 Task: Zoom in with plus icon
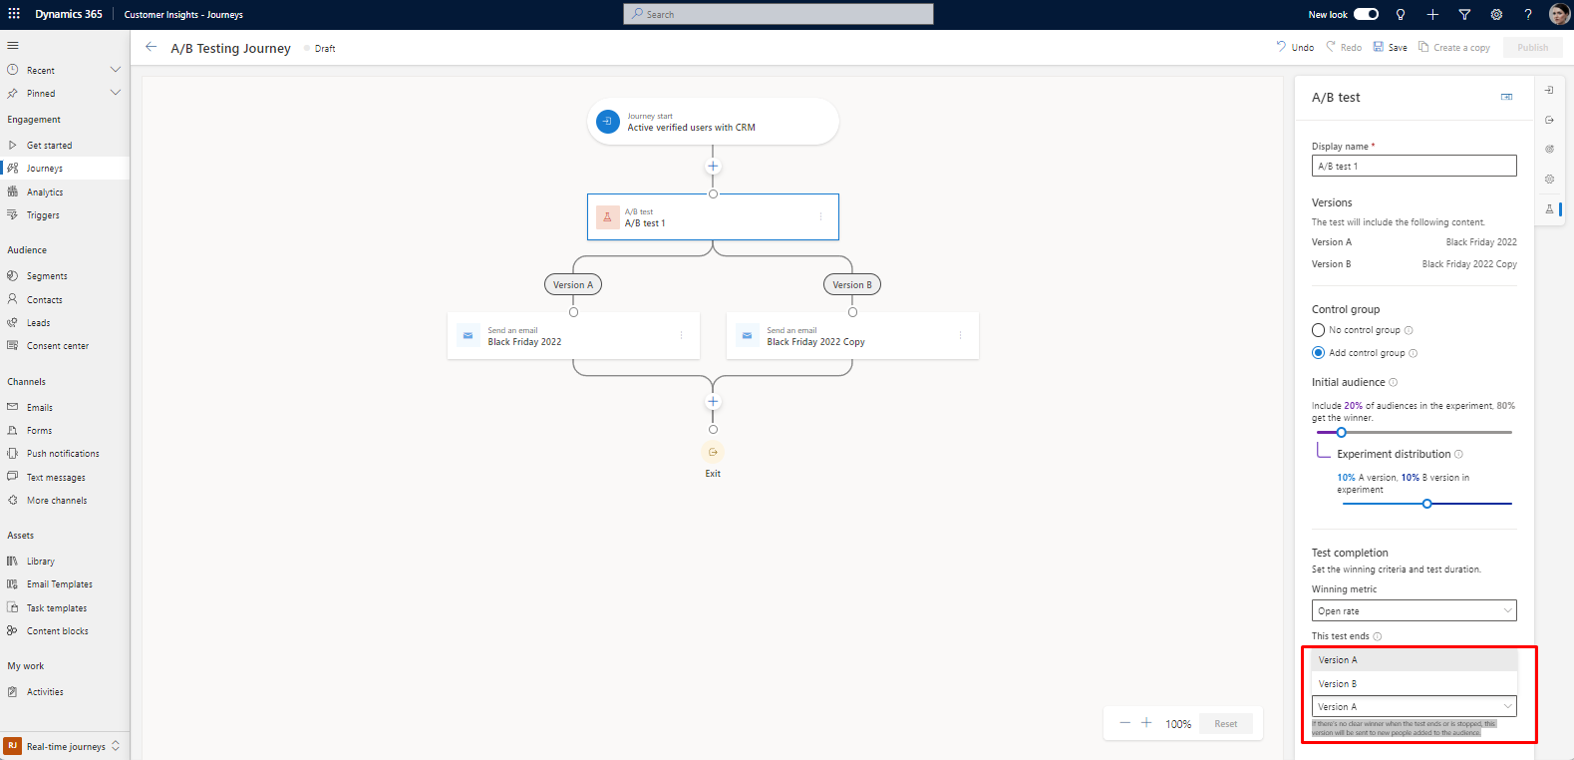(x=1146, y=723)
